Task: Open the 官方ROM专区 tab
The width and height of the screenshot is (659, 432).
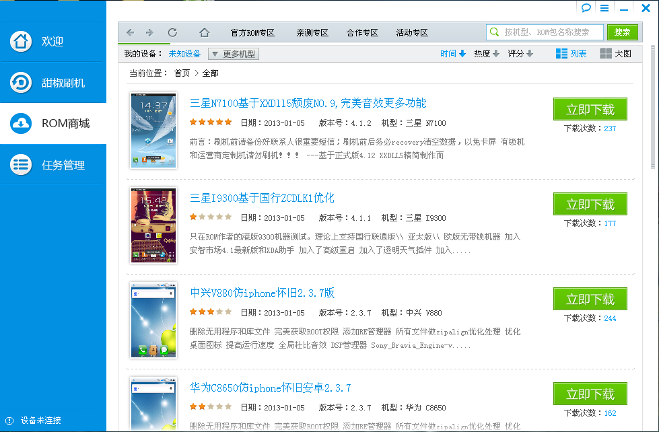Action: 252,33
